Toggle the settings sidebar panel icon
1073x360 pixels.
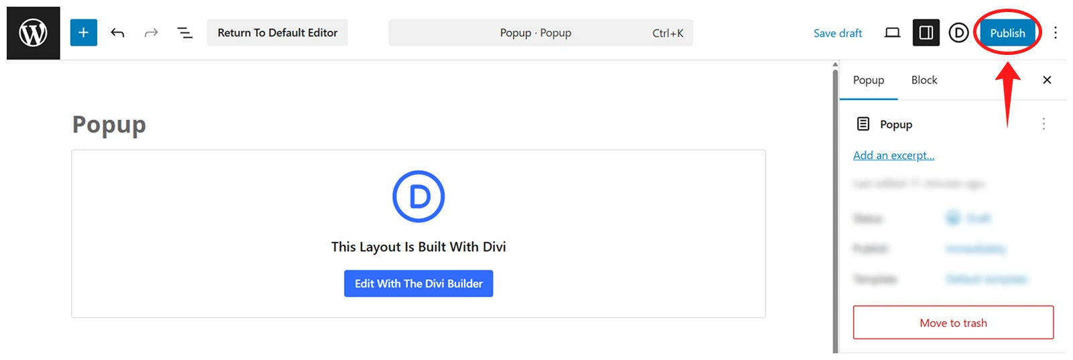click(925, 33)
